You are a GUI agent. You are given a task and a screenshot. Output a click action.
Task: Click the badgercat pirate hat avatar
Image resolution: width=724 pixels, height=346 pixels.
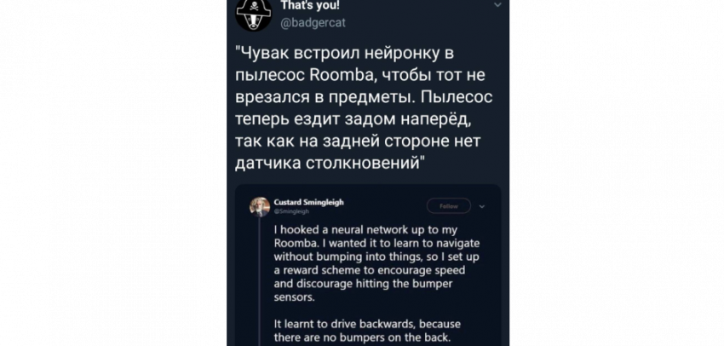pyautogui.click(x=254, y=14)
